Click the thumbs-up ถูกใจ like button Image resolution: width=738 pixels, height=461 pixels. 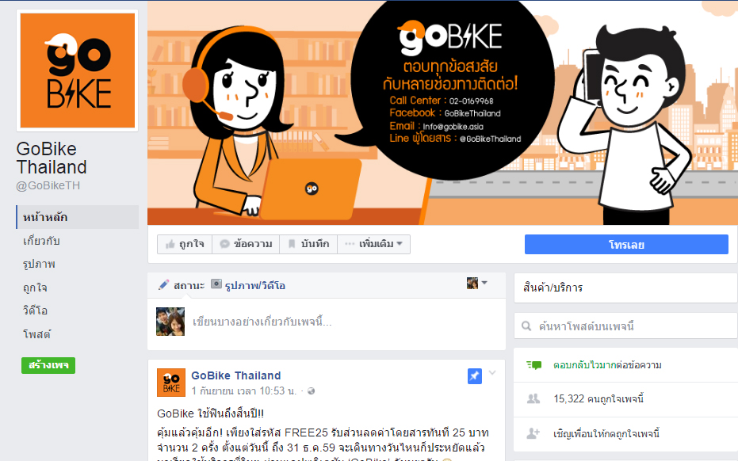(185, 244)
